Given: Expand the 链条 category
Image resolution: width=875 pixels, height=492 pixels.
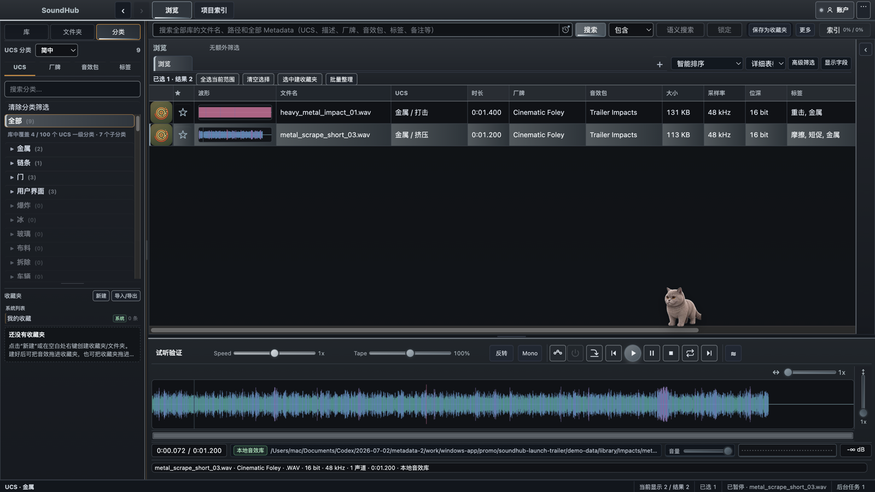Looking at the screenshot, I should click(12, 163).
